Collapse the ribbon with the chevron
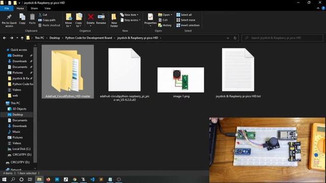326x183 pixels. [318, 8]
